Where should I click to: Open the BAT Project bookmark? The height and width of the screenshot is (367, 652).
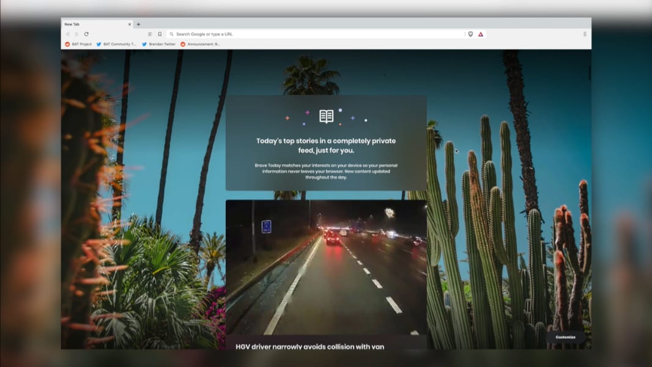tap(78, 44)
